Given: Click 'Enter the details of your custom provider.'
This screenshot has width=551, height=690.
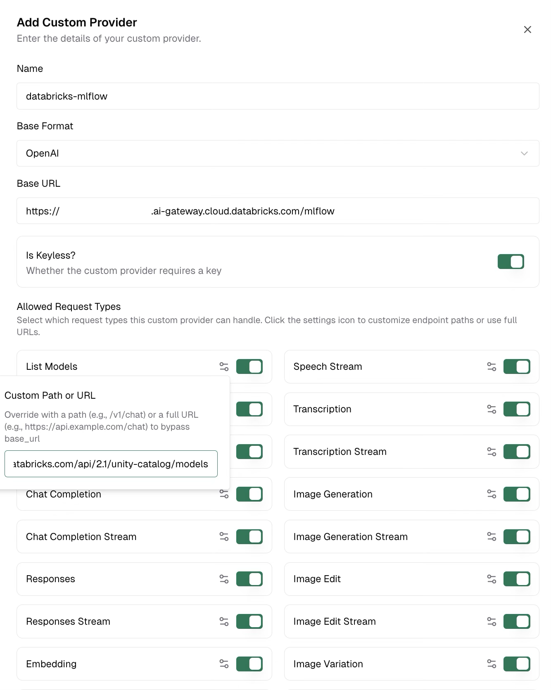Looking at the screenshot, I should tap(109, 38).
